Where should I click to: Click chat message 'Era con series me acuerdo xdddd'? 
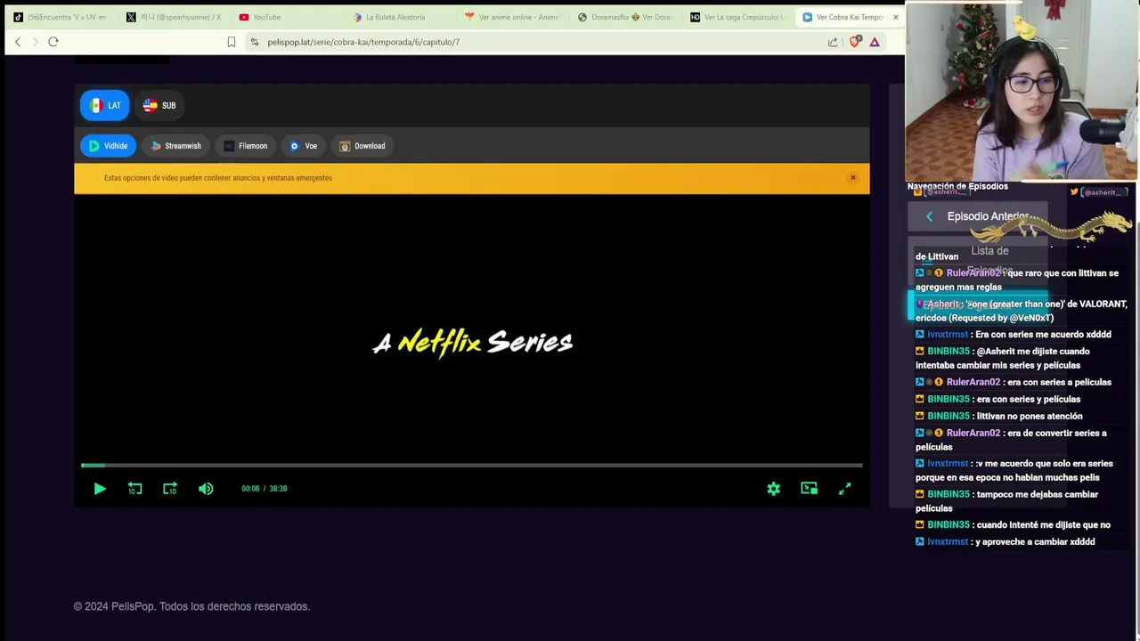point(1014,334)
